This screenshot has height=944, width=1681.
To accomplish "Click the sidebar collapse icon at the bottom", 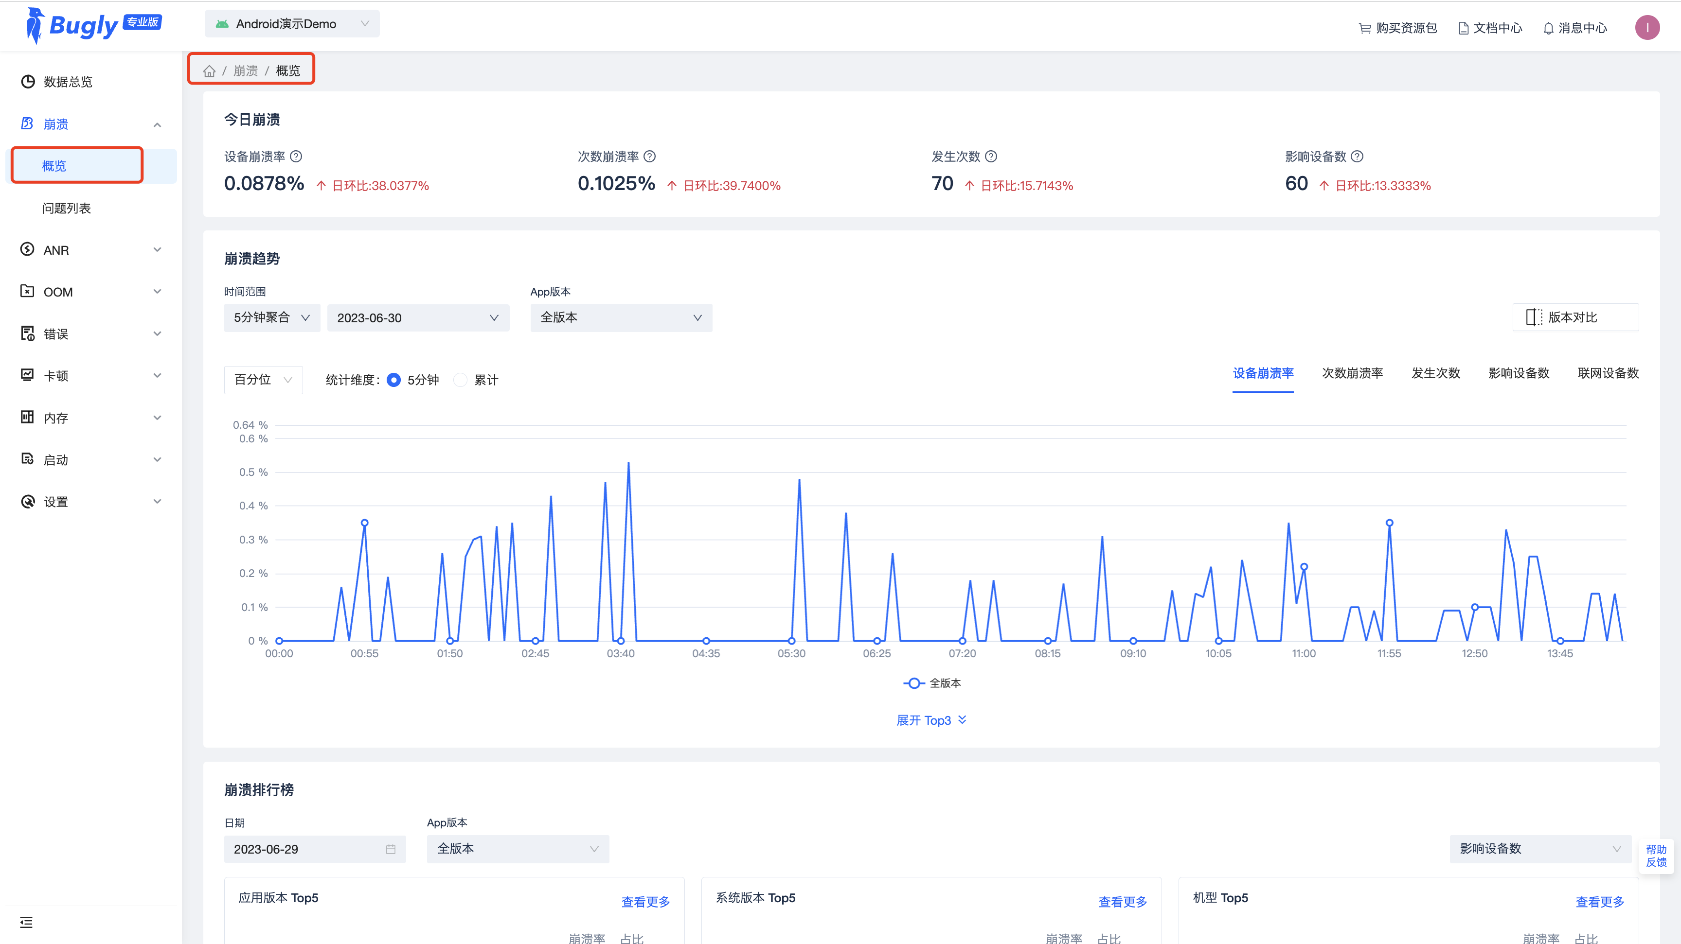I will pos(26,922).
